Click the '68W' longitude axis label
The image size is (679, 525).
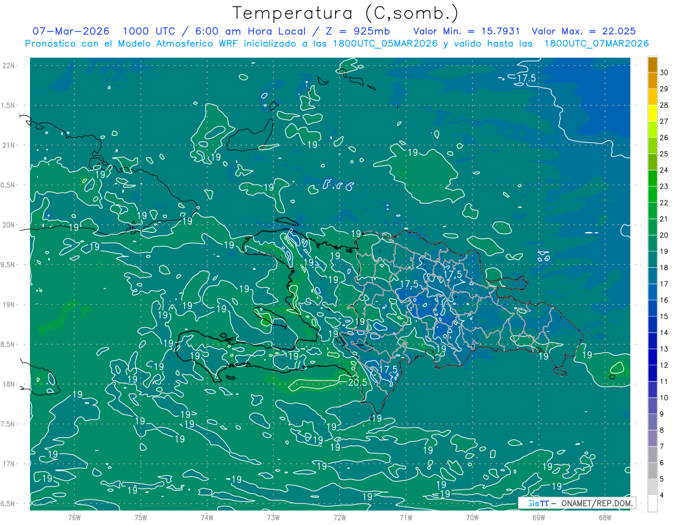pos(605,517)
